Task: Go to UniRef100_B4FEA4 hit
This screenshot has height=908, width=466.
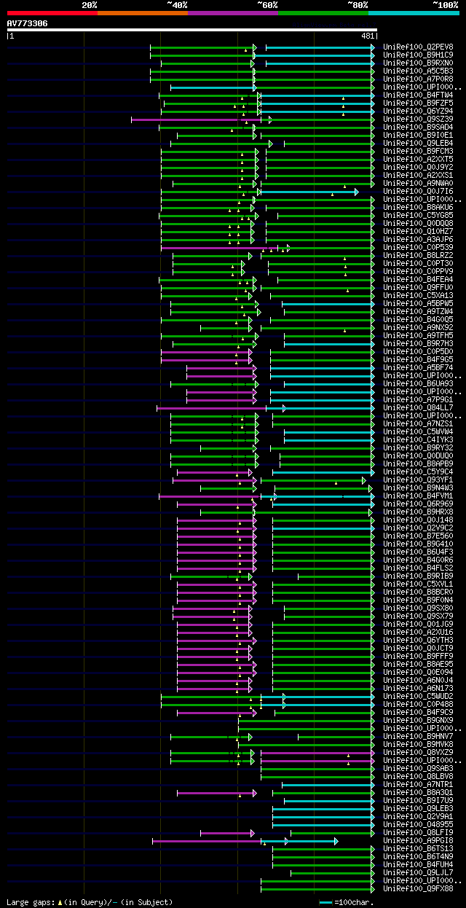Action: click(x=418, y=279)
